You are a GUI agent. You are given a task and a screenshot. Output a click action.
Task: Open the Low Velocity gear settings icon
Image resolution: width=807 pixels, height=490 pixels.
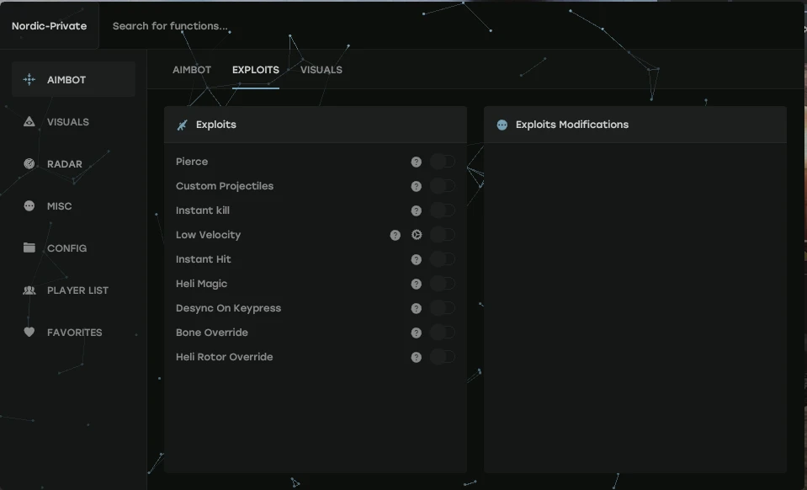417,235
